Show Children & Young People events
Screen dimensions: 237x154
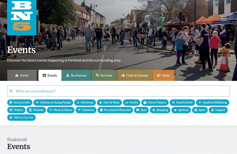click(53, 102)
